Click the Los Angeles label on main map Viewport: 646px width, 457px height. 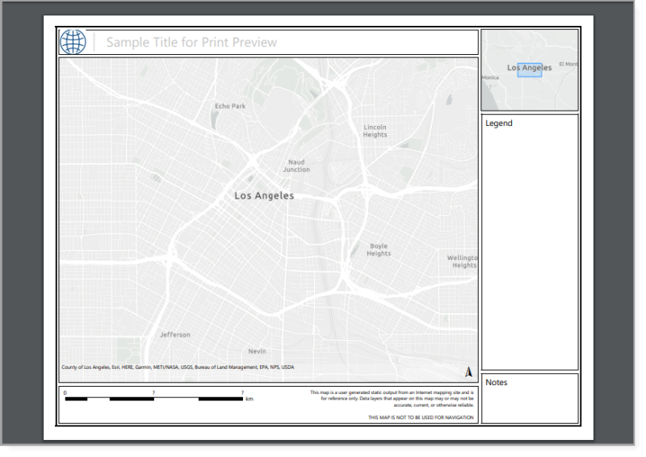click(x=264, y=195)
